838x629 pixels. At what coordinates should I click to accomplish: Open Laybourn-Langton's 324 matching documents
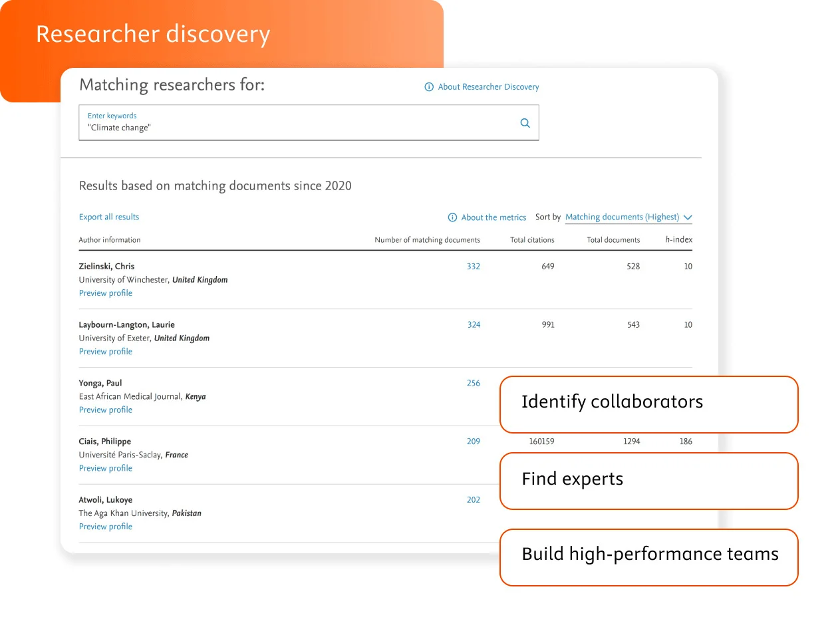[x=474, y=324]
